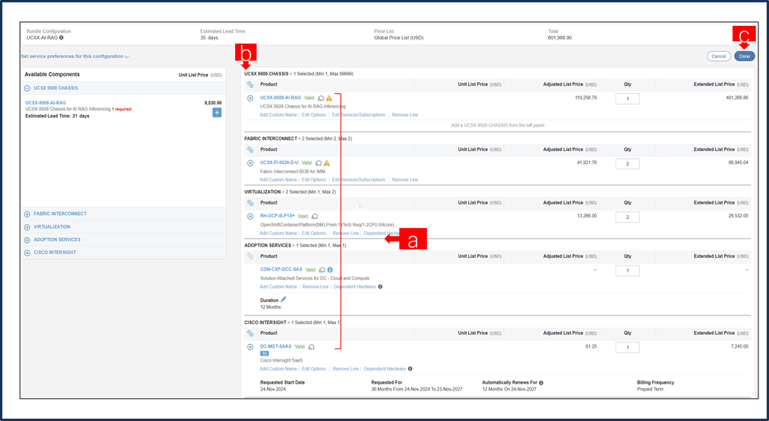This screenshot has height=421, width=769.
Task: Click the headset icon beside UCSX-9508-AI-RAG
Action: [321, 98]
